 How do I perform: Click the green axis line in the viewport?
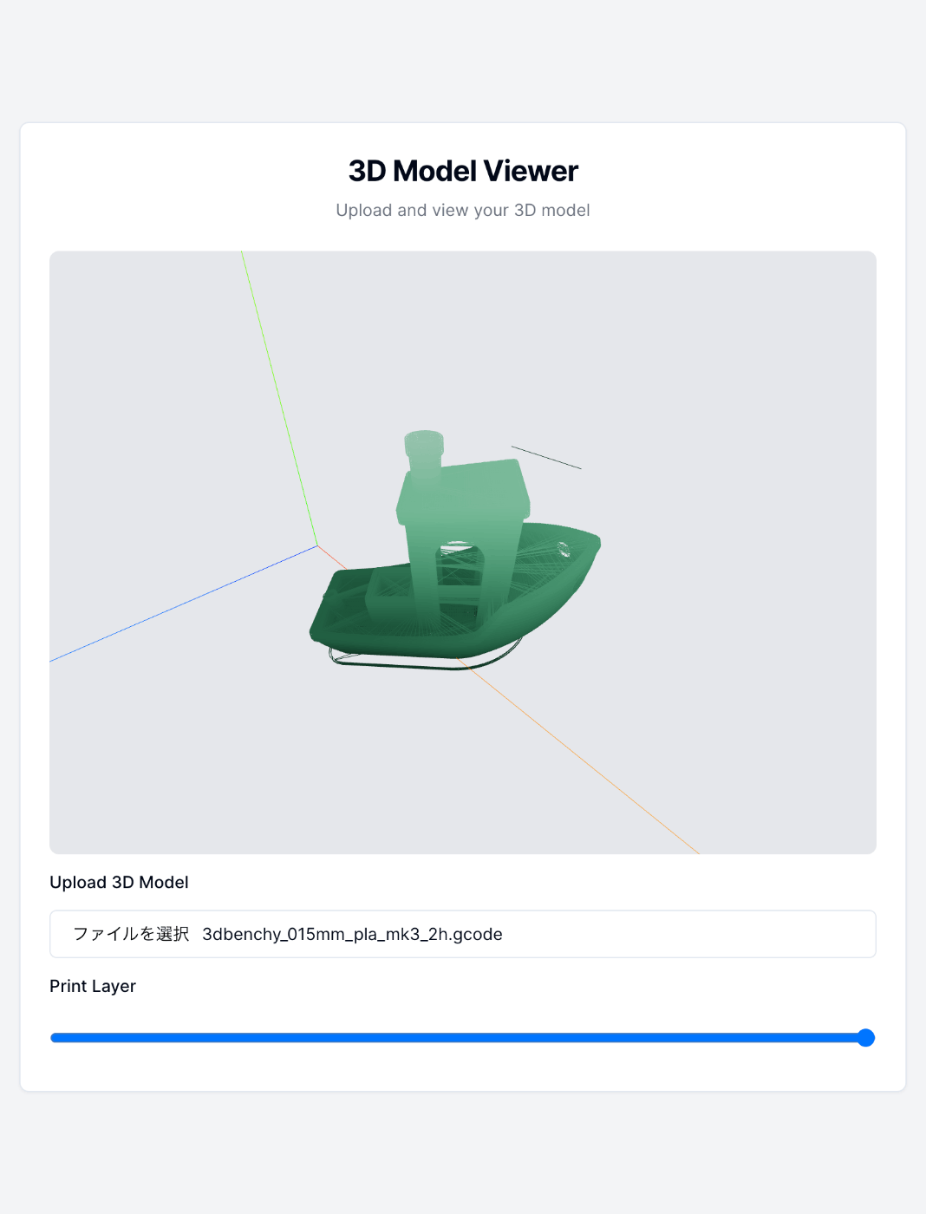(x=279, y=399)
